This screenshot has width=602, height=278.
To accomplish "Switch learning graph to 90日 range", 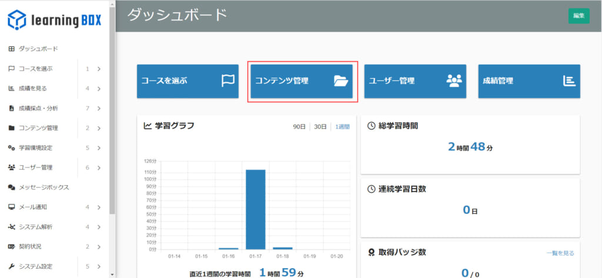I will [299, 126].
